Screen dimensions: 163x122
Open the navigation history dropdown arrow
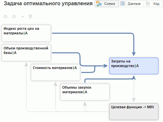pyautogui.click(x=22, y=17)
